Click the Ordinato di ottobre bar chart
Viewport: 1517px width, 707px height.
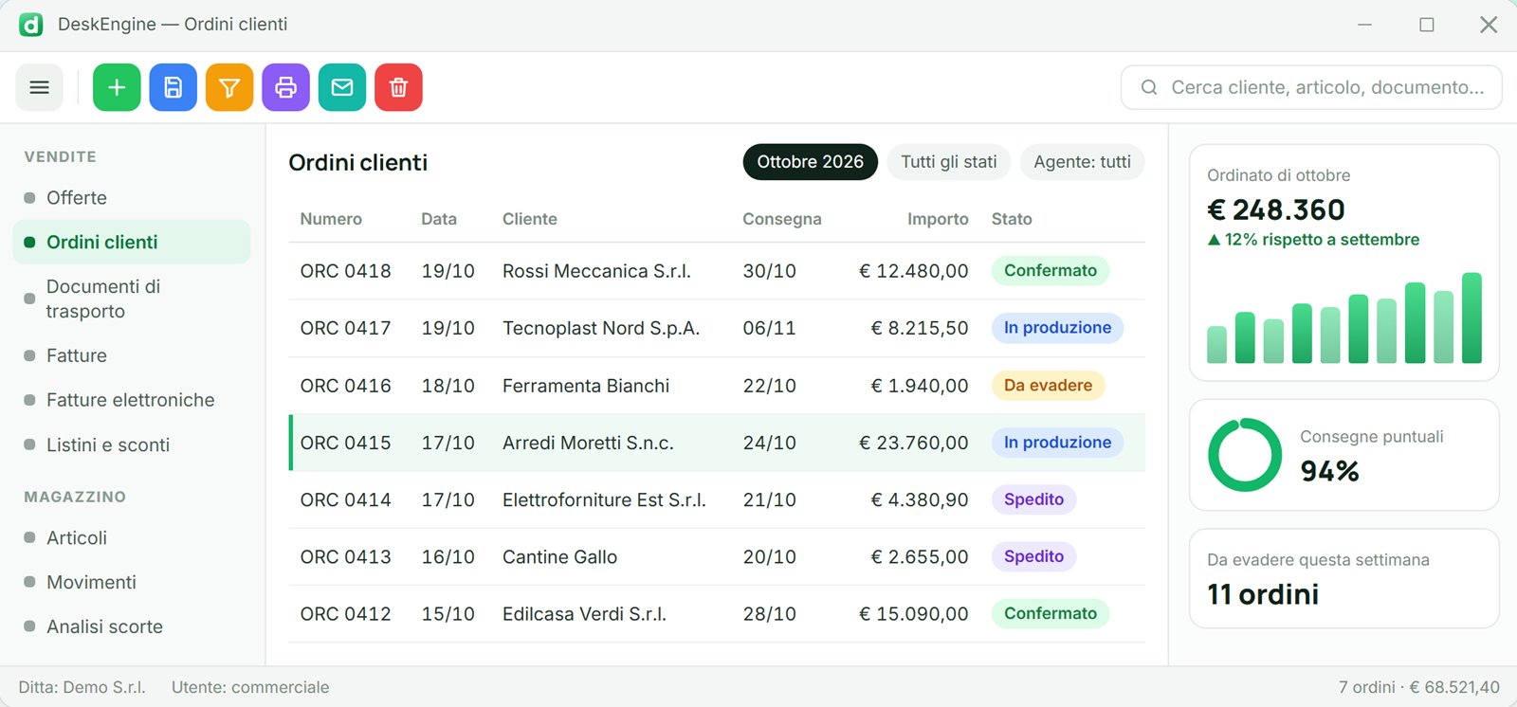[x=1343, y=317]
